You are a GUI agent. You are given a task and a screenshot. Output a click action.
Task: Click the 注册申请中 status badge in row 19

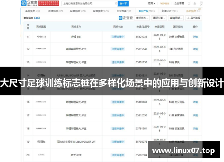pos(118,142)
